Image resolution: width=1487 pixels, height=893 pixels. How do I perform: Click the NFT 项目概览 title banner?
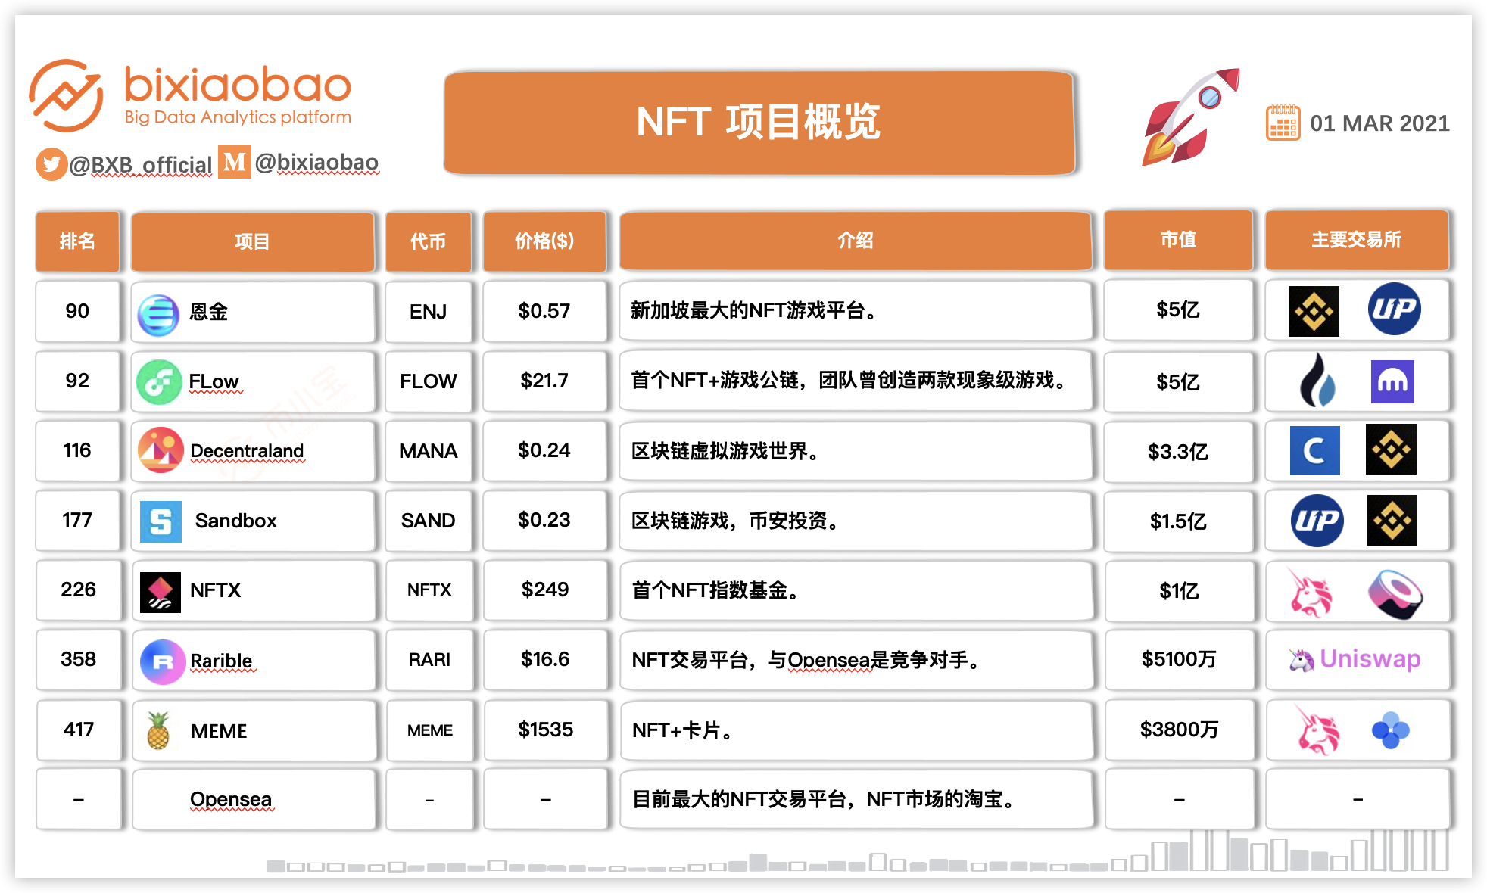pos(759,123)
